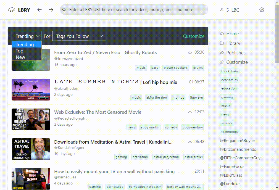Click the Library folder icon
The image size is (279, 190).
[222, 43]
